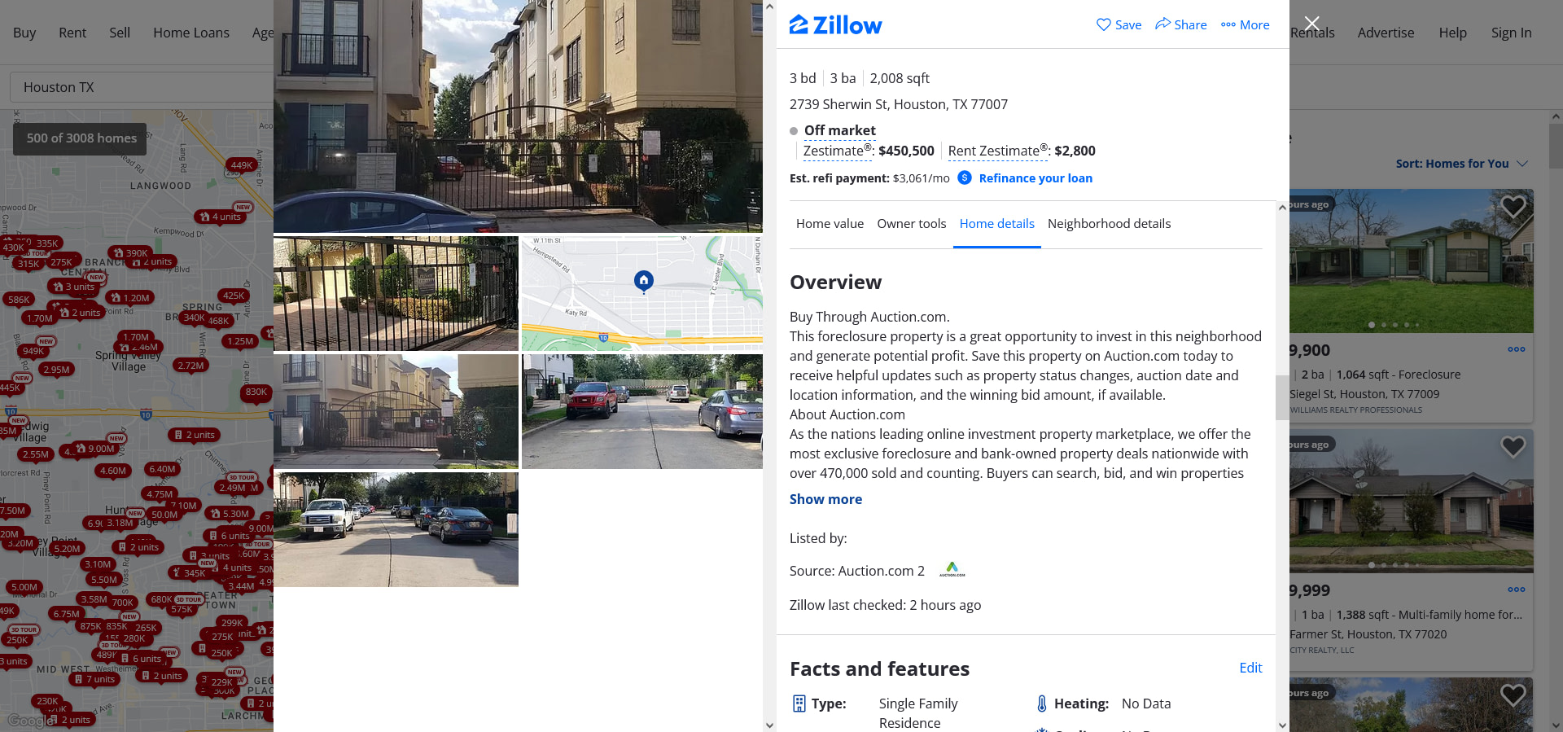Click the Auction.com source logo
This screenshot has width=1563, height=732.
pos(952,569)
